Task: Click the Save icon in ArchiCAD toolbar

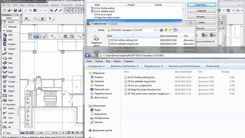Action: 15,10
